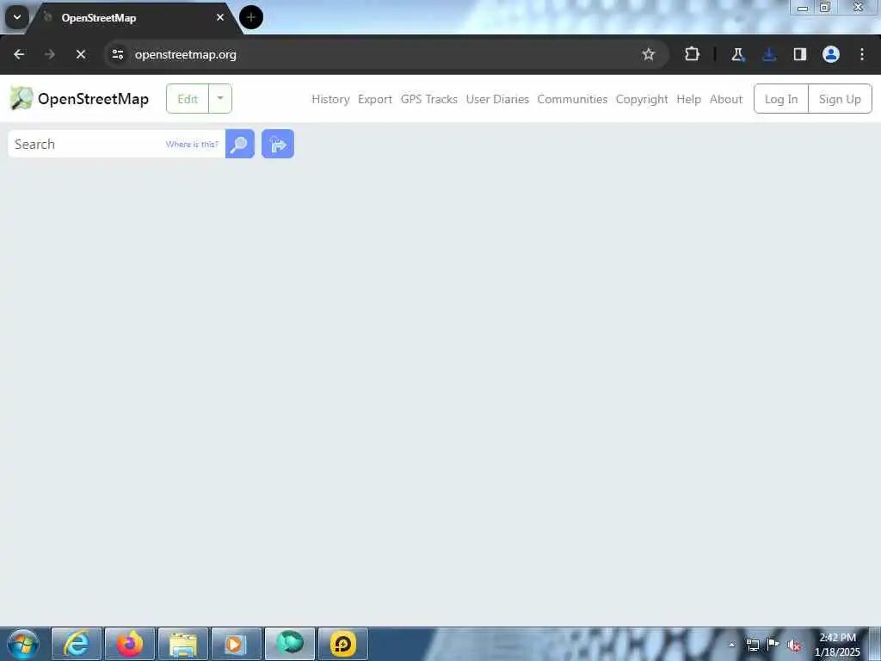This screenshot has width=881, height=661.
Task: Open the browser extensions puzzle icon
Action: [692, 54]
